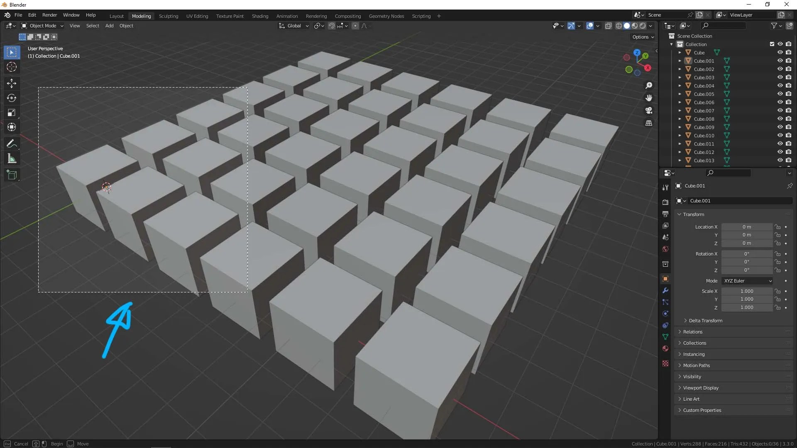797x448 pixels.
Task: Select the Rotate tool
Action: click(x=12, y=98)
